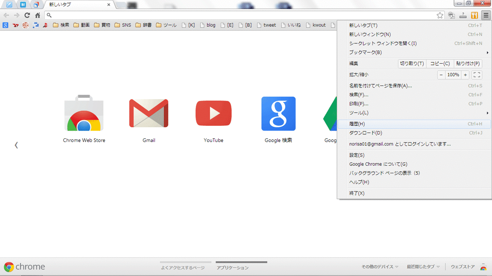The height and width of the screenshot is (276, 492).
Task: Select 検索(F) in the menu
Action: coord(414,95)
